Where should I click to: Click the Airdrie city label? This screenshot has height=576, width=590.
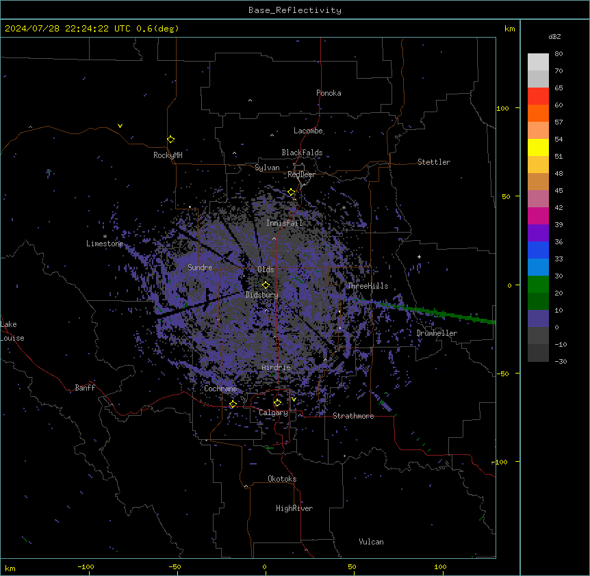tap(277, 367)
